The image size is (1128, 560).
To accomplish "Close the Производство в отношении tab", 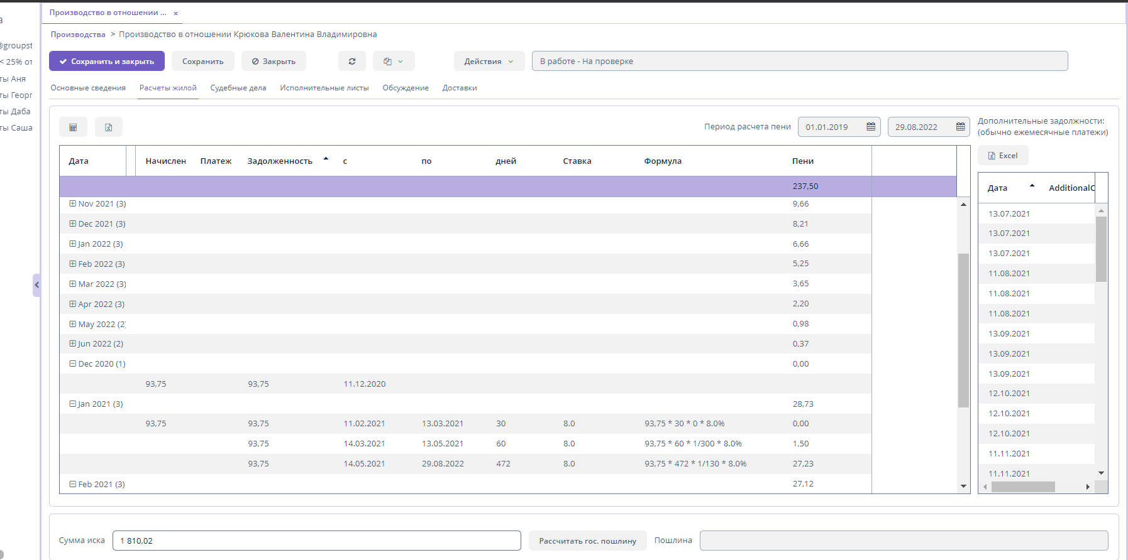I will [176, 13].
